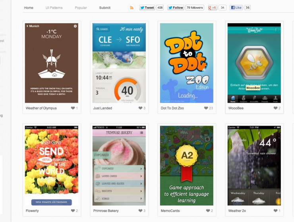Click the heart icon beside WoooBee
Image resolution: width=294 pixels, height=222 pixels.
coord(275,108)
